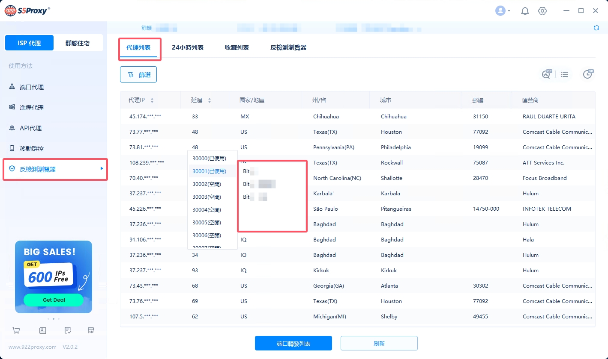This screenshot has height=359, width=608.
Task: Click the checklist document icon in sidebar footer
Action: coord(67,330)
